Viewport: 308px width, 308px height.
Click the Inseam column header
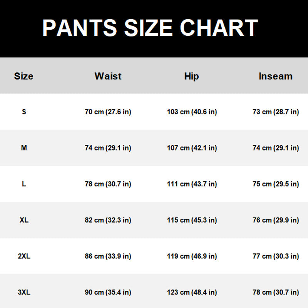pos(275,76)
